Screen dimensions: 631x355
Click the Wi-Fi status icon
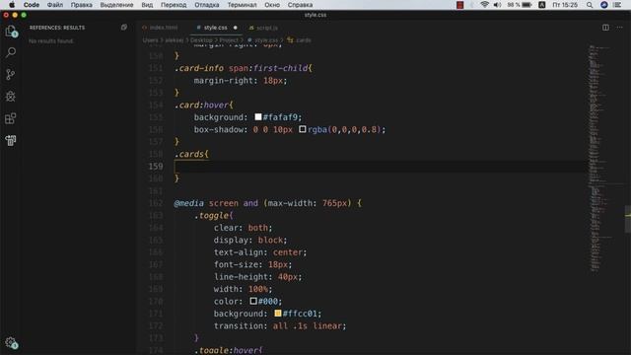tap(484, 5)
